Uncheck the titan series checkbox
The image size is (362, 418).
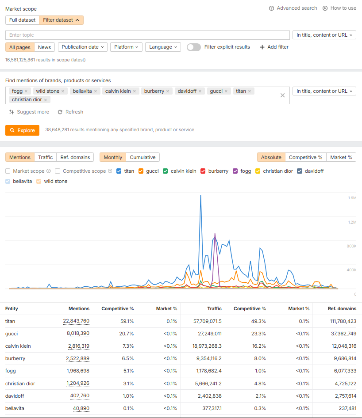point(119,171)
